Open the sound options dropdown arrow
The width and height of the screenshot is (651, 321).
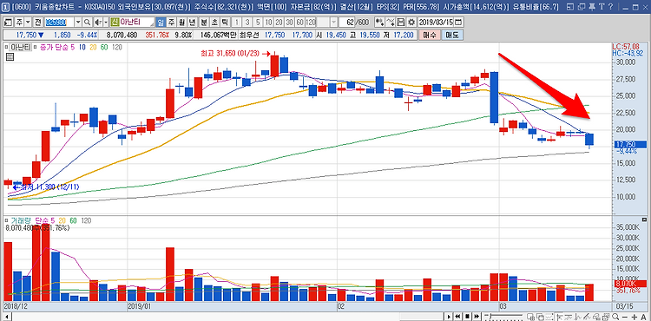click(106, 22)
